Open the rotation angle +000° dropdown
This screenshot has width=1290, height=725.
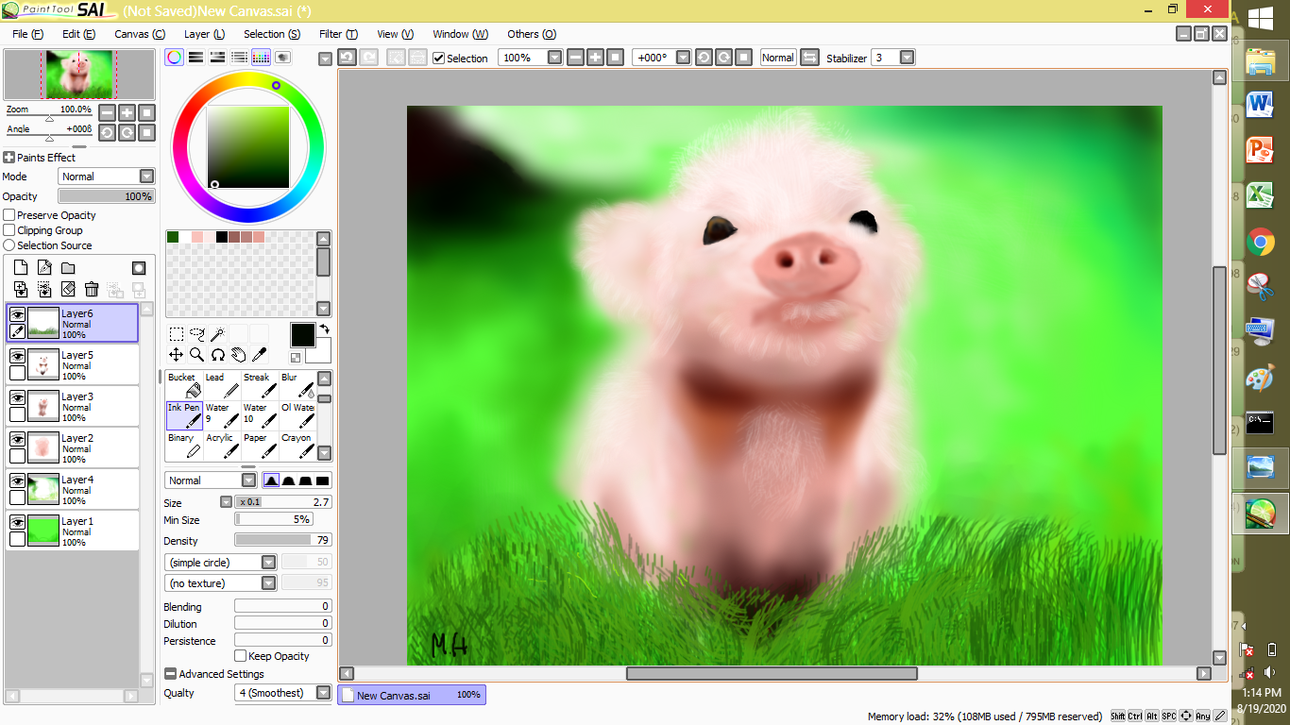point(683,58)
